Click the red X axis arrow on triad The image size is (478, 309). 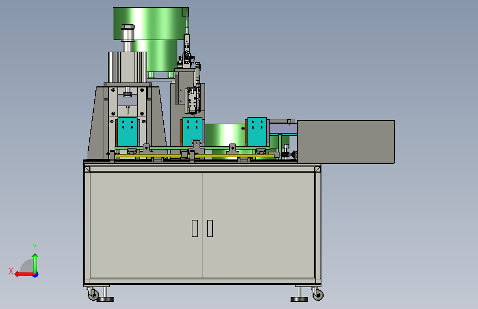(24, 274)
